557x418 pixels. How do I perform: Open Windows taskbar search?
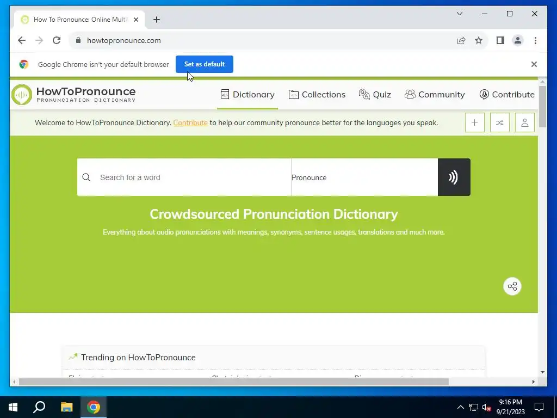(39, 407)
